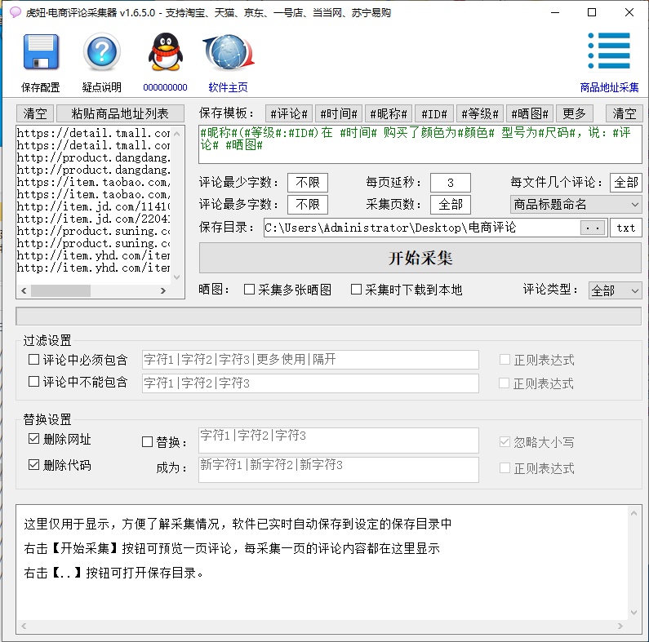The height and width of the screenshot is (642, 649).
Task: Click the txt file format button
Action: 625,228
